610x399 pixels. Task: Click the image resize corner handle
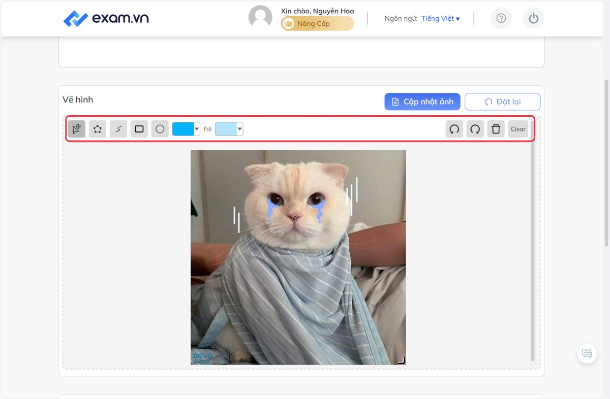tap(401, 360)
